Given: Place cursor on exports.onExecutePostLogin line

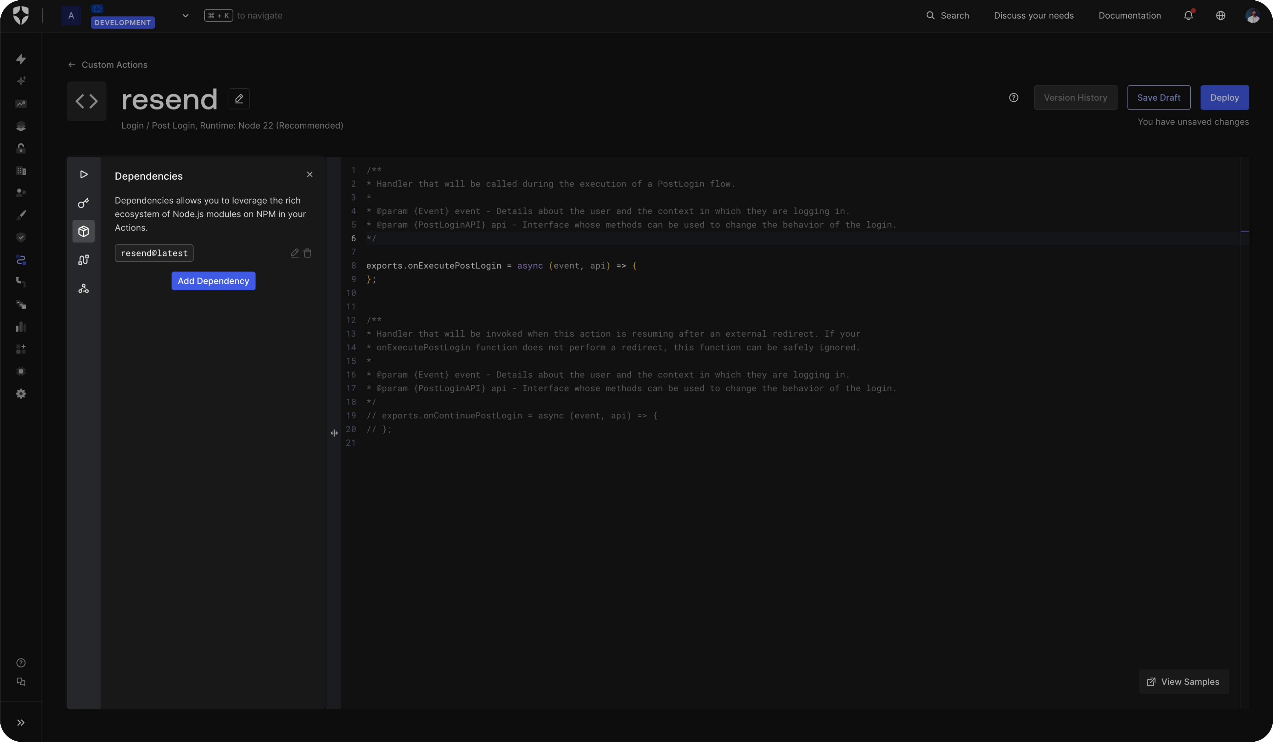Looking at the screenshot, I should click(501, 266).
